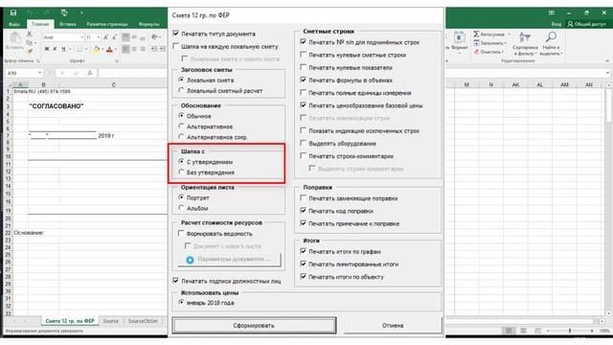Open the SourceObSm sheet tab
The image size is (613, 345).
(x=143, y=321)
